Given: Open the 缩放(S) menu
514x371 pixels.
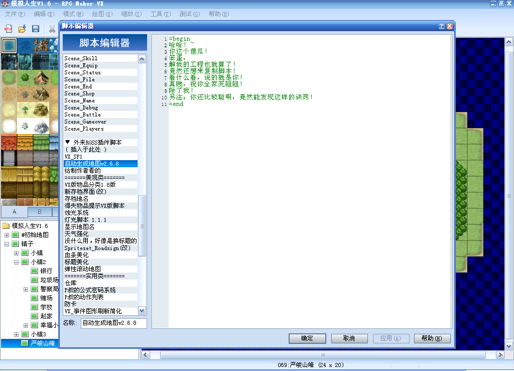Looking at the screenshot, I should pos(132,14).
